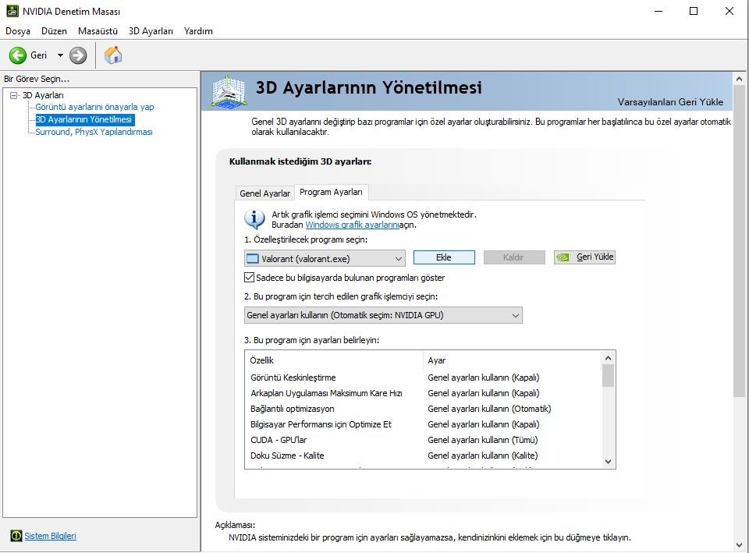
Task: Click settings list scroll down arrow
Action: (x=608, y=461)
